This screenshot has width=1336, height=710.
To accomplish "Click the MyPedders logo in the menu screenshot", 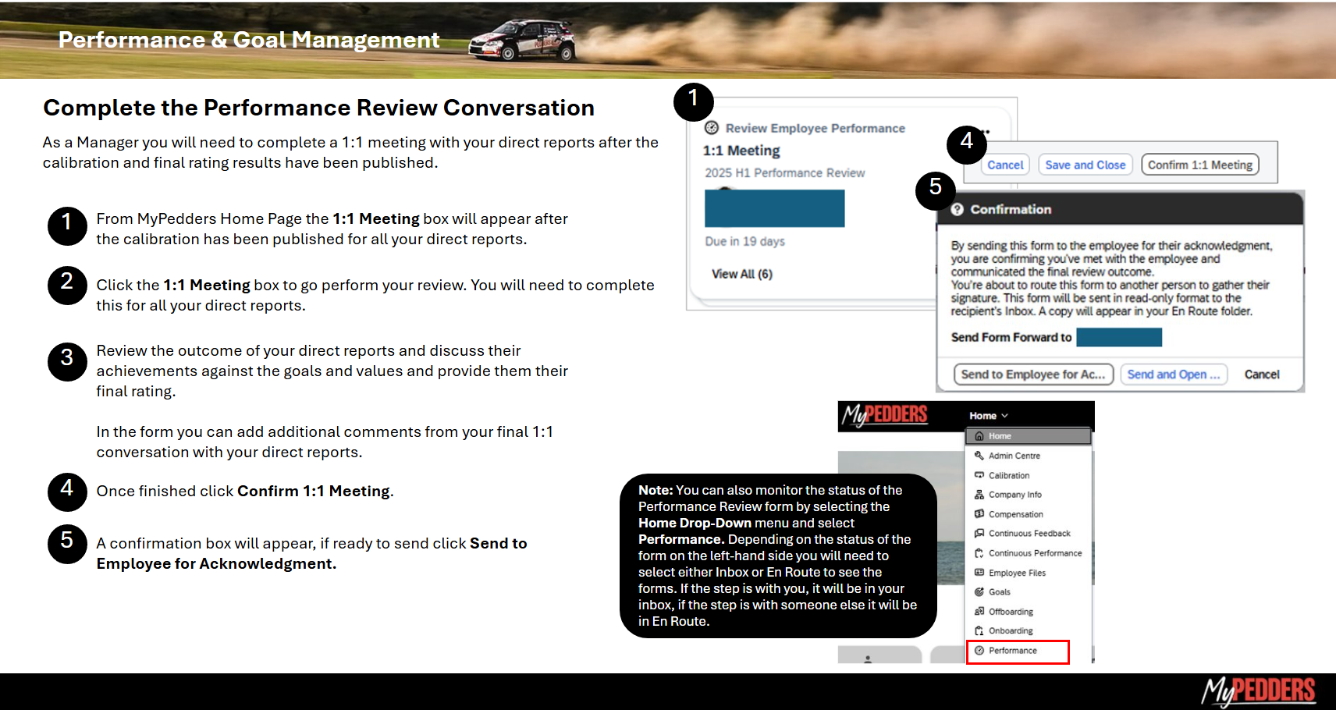I will tap(884, 415).
